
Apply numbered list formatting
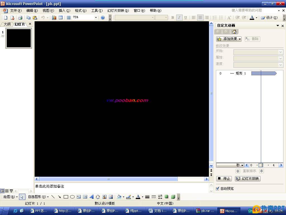(x=215, y=18)
